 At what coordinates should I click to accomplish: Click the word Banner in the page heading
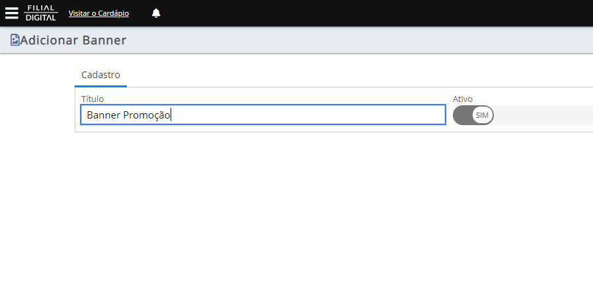[104, 40]
